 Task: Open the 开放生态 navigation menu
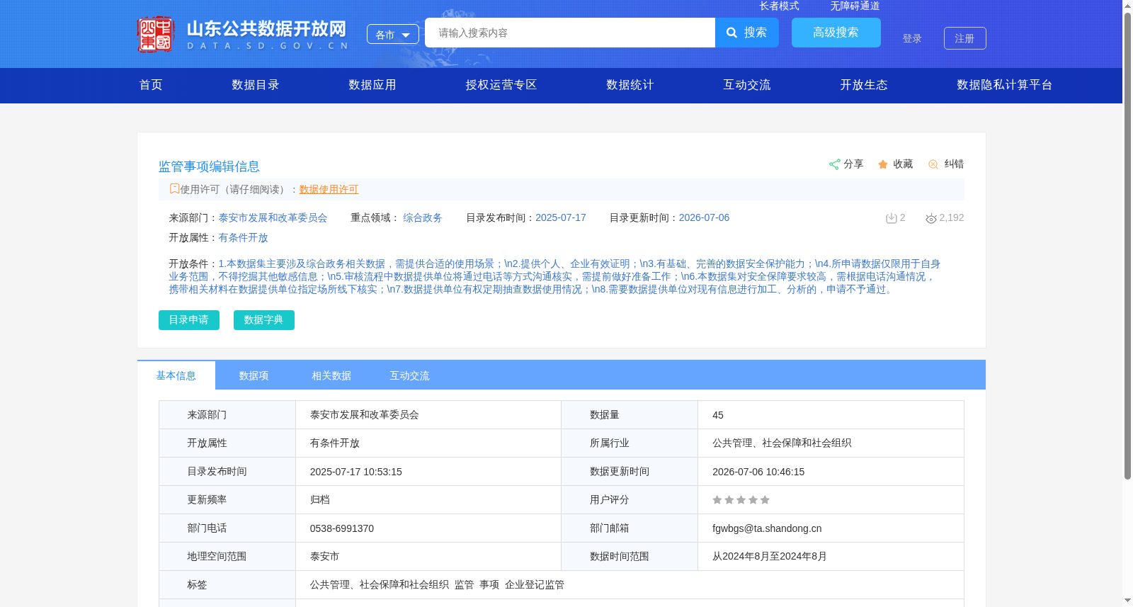click(x=864, y=85)
